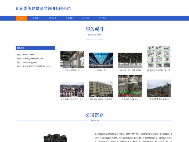Open the 压缩气体管道工程 thumbnail image
189x142 pixels.
click(x=72, y=60)
